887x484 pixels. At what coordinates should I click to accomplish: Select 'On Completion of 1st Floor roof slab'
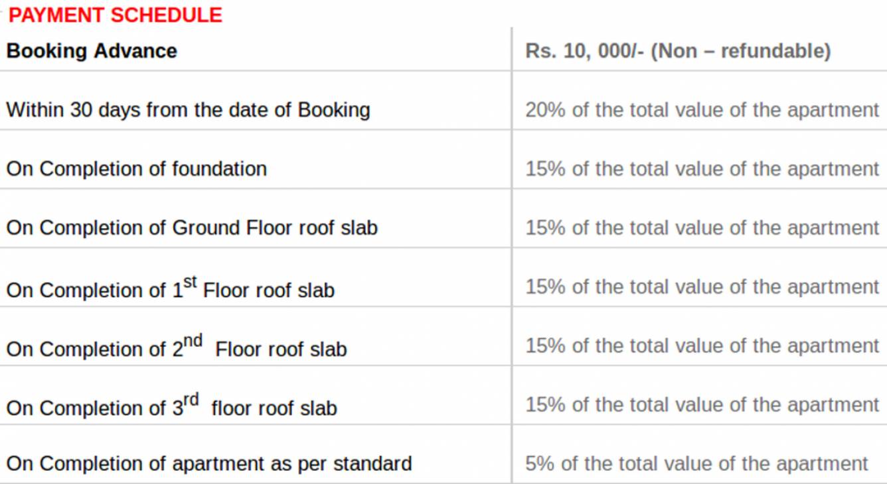point(170,290)
